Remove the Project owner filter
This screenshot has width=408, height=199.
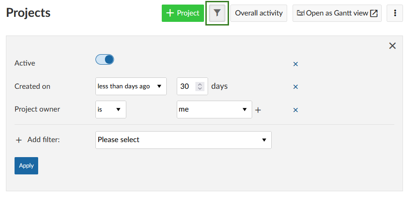tap(295, 110)
